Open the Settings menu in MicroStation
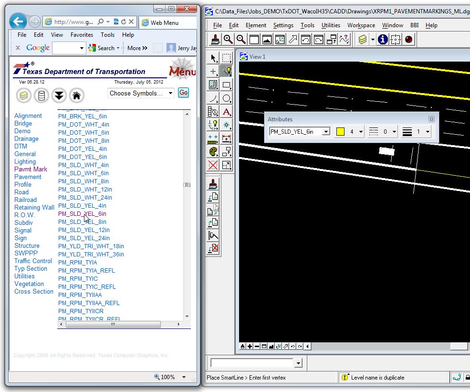The image size is (470, 392). pos(283,25)
